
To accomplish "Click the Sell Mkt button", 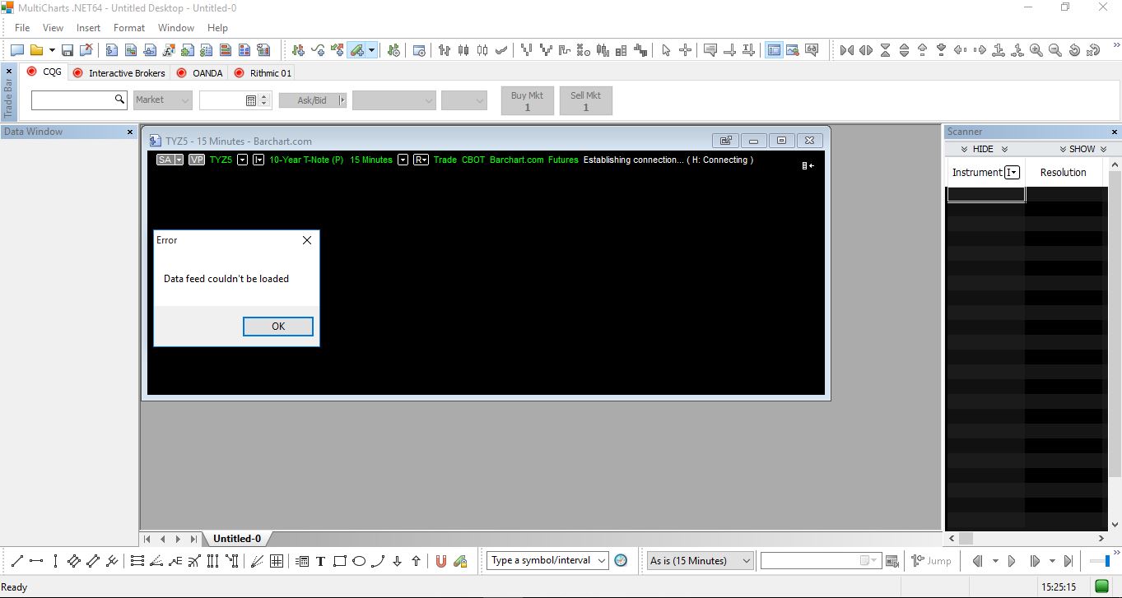I will pos(586,100).
